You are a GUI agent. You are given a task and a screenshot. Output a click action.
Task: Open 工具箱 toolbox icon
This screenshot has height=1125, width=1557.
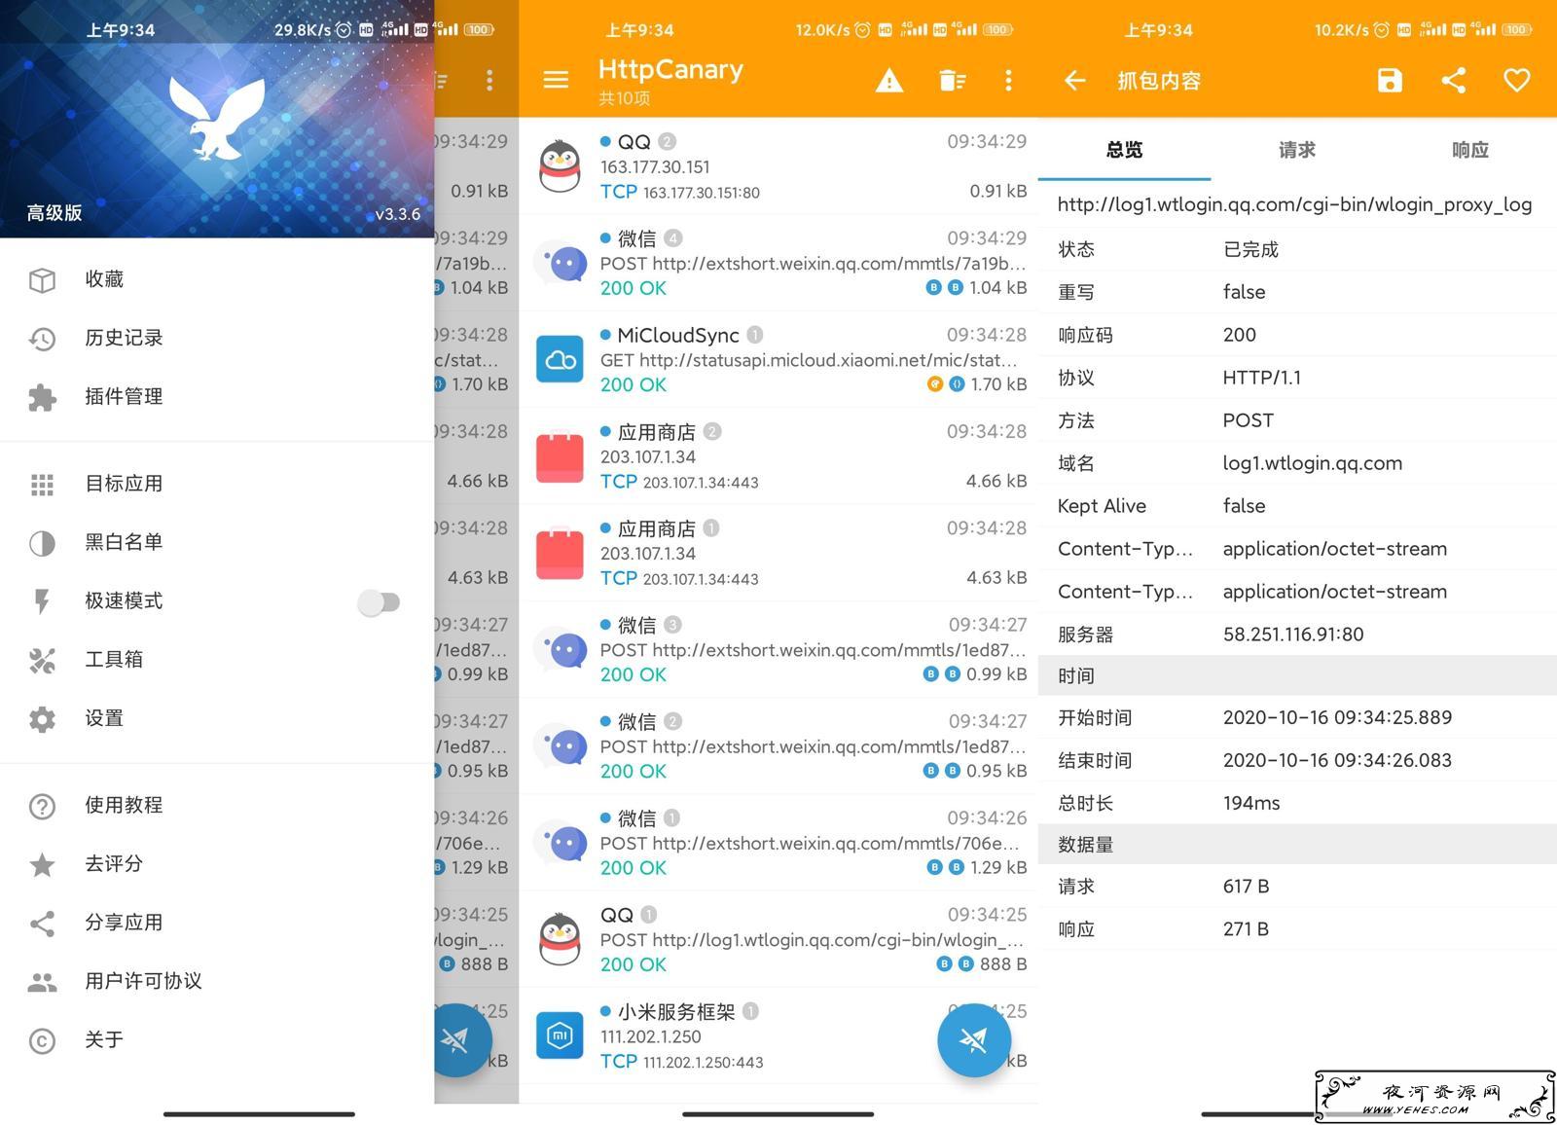point(42,661)
